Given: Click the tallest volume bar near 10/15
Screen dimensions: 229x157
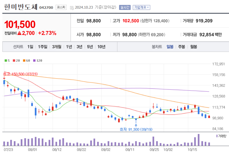Looking at the screenshot, I should tap(199, 140).
